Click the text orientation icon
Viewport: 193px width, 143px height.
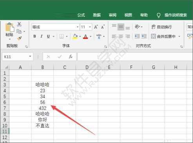[x=137, y=27]
